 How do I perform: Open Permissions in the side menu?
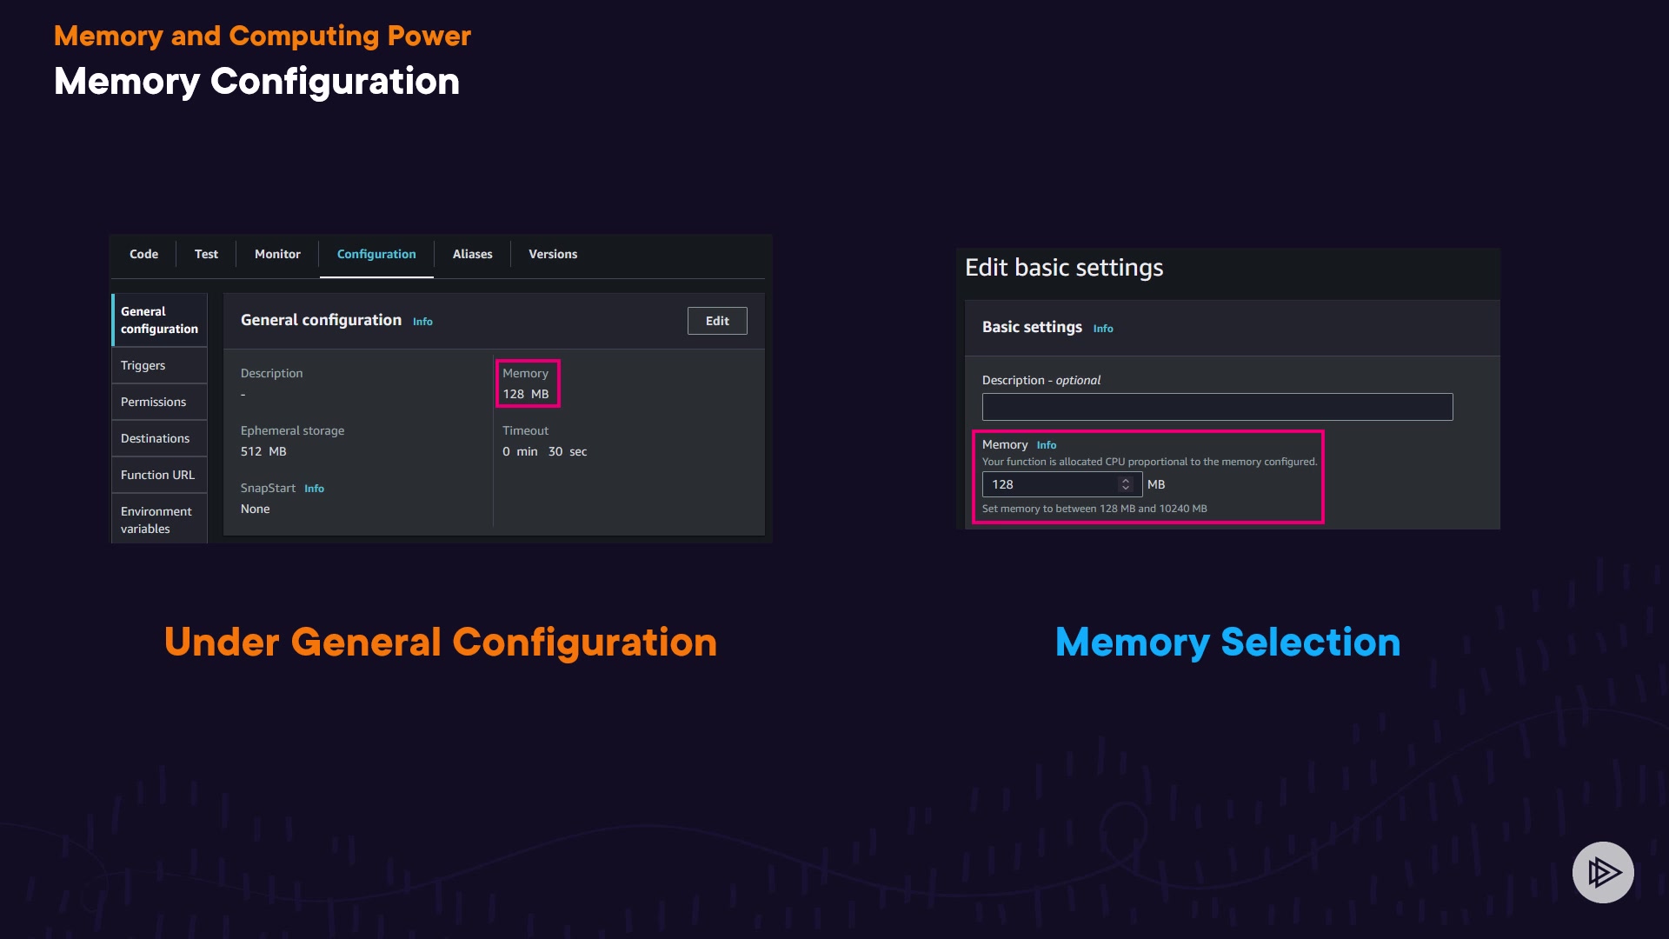tap(153, 402)
